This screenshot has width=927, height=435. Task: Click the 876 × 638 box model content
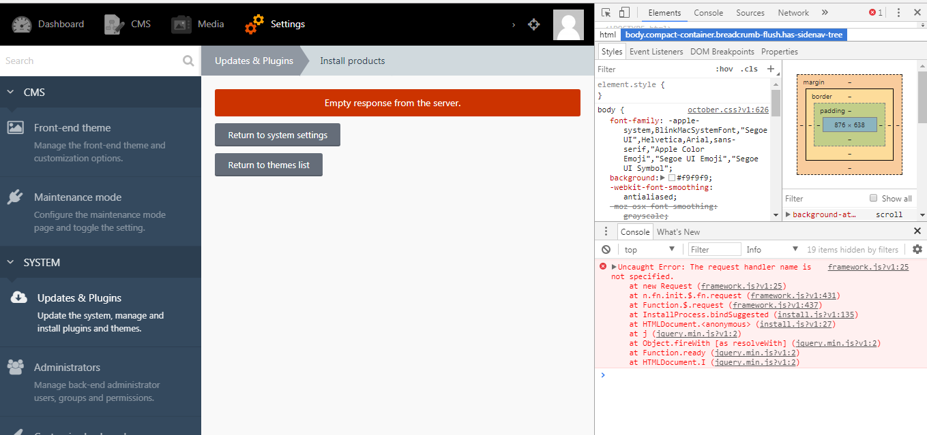tap(849, 125)
